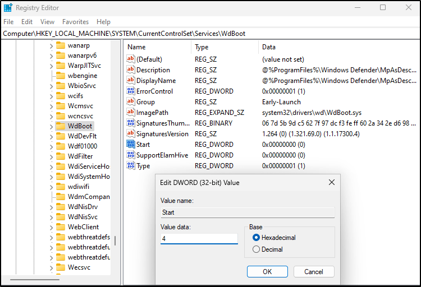The image size is (421, 287).
Task: Cancel the Edit DWORD dialog
Action: (x=313, y=272)
